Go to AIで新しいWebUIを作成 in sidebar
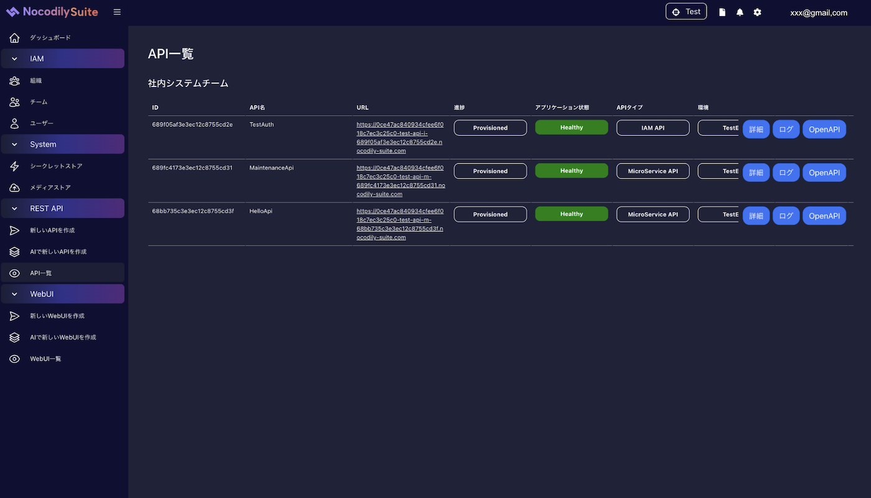 tap(63, 338)
